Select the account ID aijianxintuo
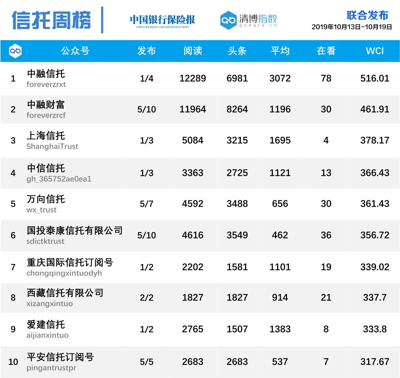This screenshot has width=400, height=378. (x=48, y=335)
